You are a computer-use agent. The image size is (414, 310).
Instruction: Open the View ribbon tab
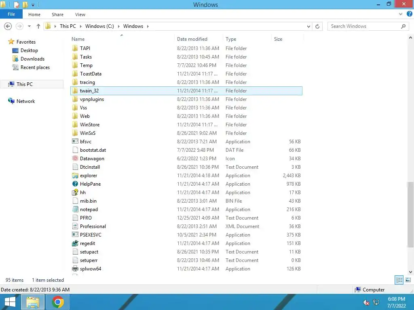pos(80,15)
